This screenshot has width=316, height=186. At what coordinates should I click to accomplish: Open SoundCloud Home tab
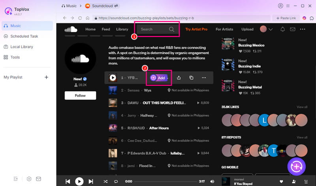coord(90,29)
